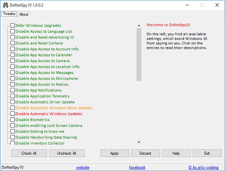Click the DoNotSpy10 binoculars title bar icon
Screen dimensions: 225x171
(6, 5)
